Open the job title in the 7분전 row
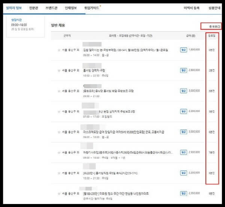The height and width of the screenshot is (207, 225). (128, 153)
